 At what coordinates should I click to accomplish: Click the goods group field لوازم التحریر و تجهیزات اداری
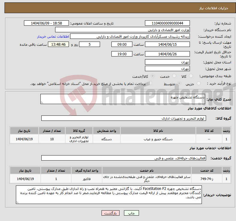pyautogui.click(x=124, y=118)
